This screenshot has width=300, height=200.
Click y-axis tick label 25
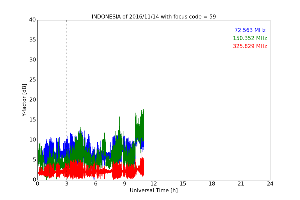click(x=32, y=80)
